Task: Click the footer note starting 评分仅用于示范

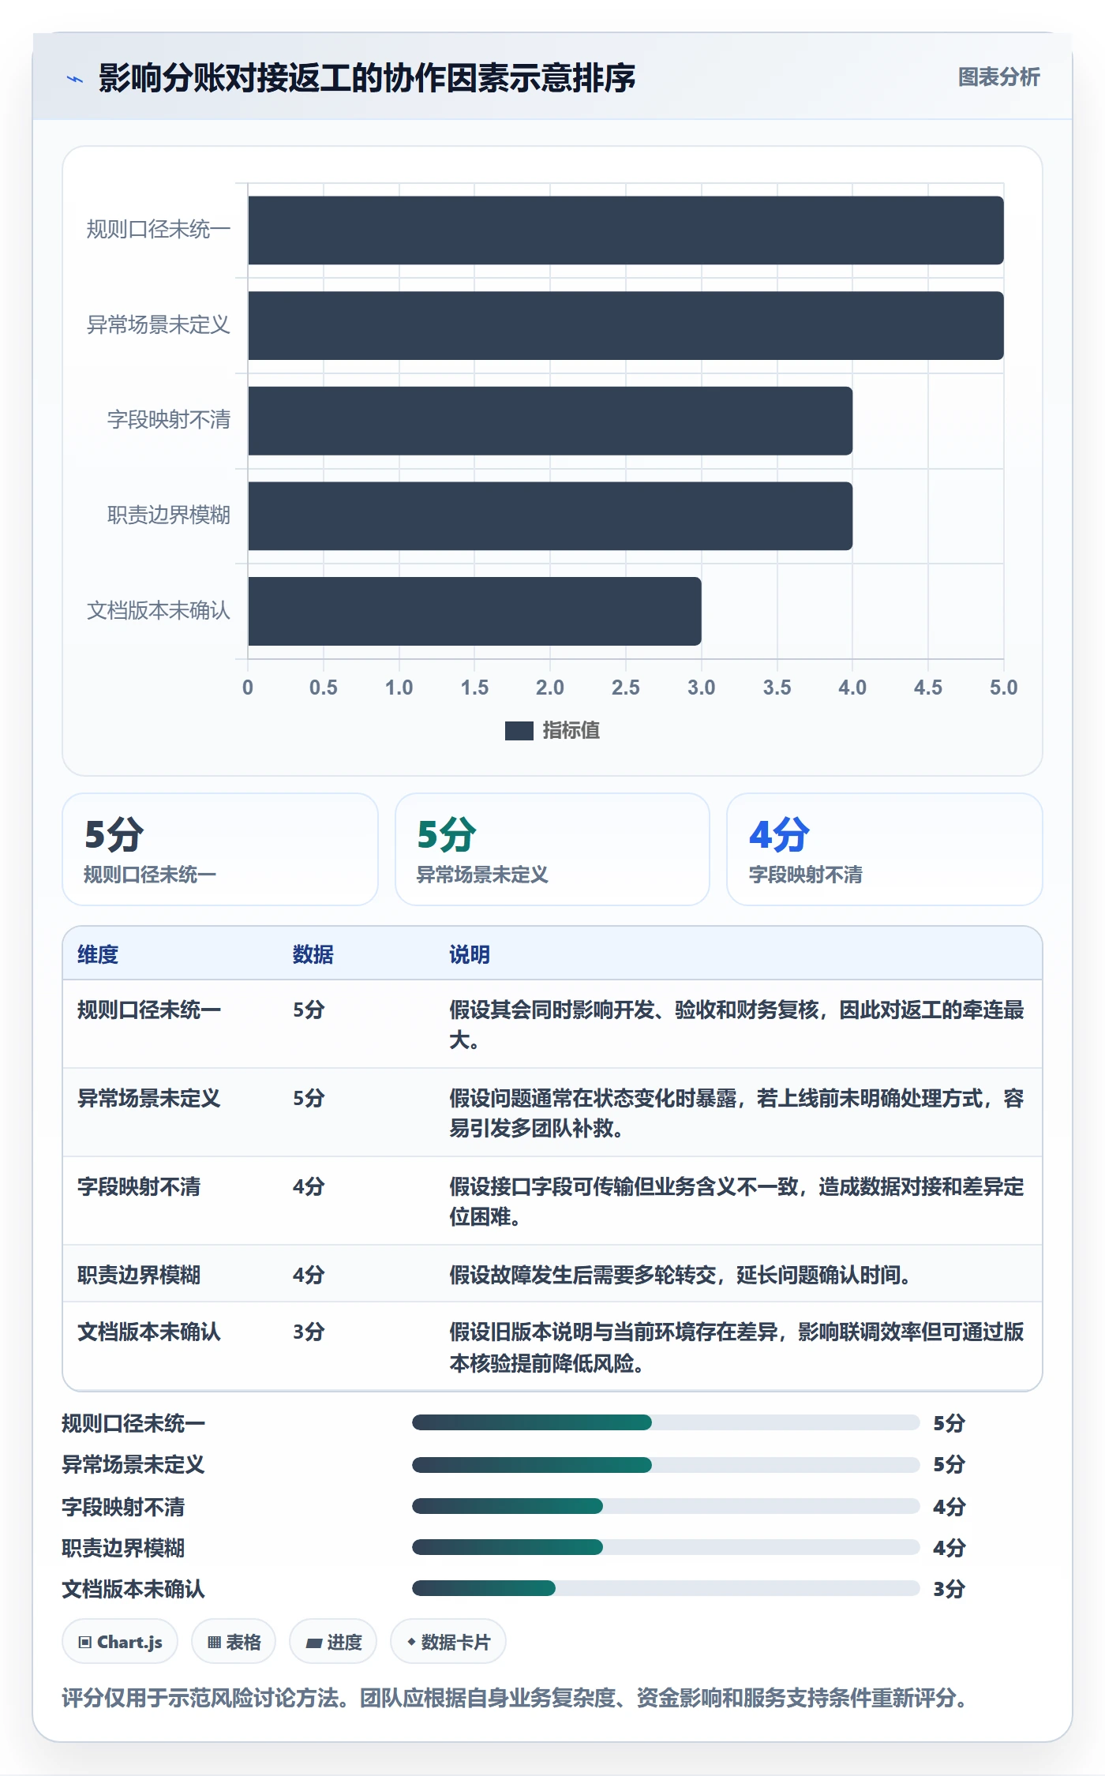Action: click(x=517, y=1697)
